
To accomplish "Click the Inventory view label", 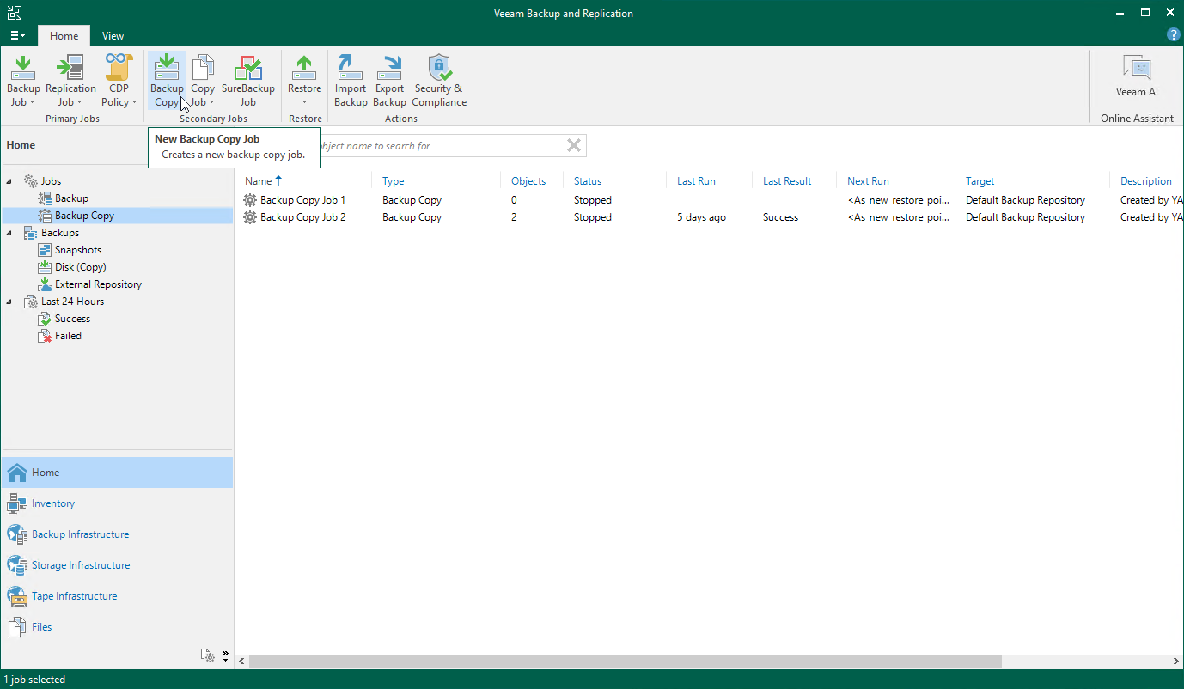I will tap(53, 503).
